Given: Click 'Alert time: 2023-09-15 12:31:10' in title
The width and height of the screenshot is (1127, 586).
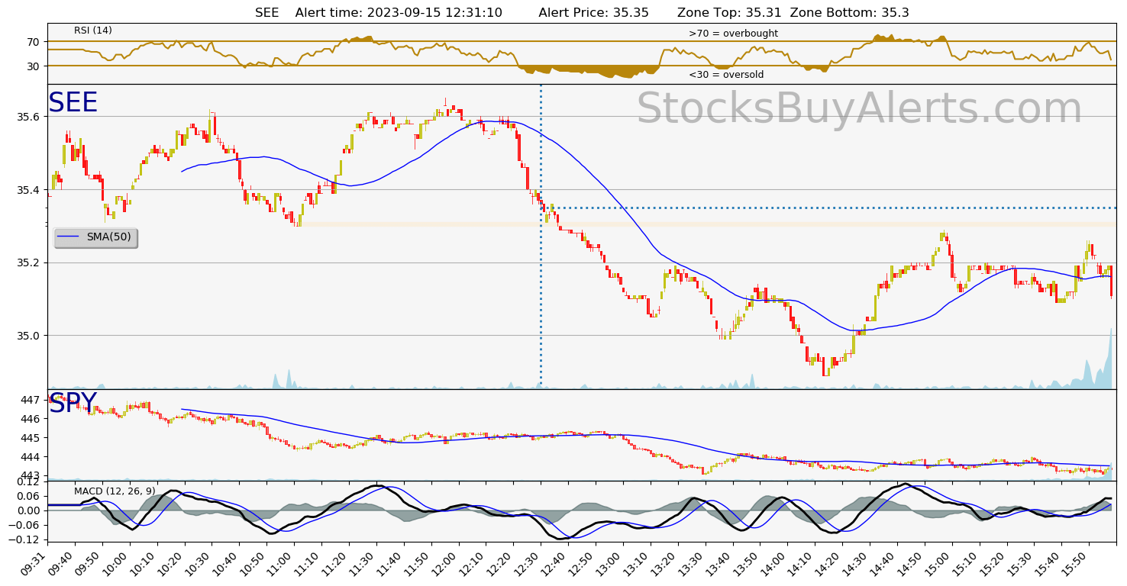Looking at the screenshot, I should (399, 12).
